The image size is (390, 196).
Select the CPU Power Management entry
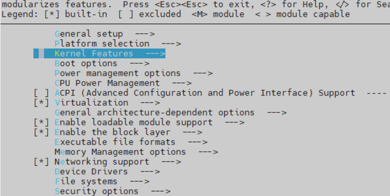pos(107,83)
